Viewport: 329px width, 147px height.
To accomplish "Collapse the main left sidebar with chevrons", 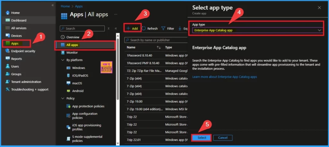I will (x=52, y=5).
